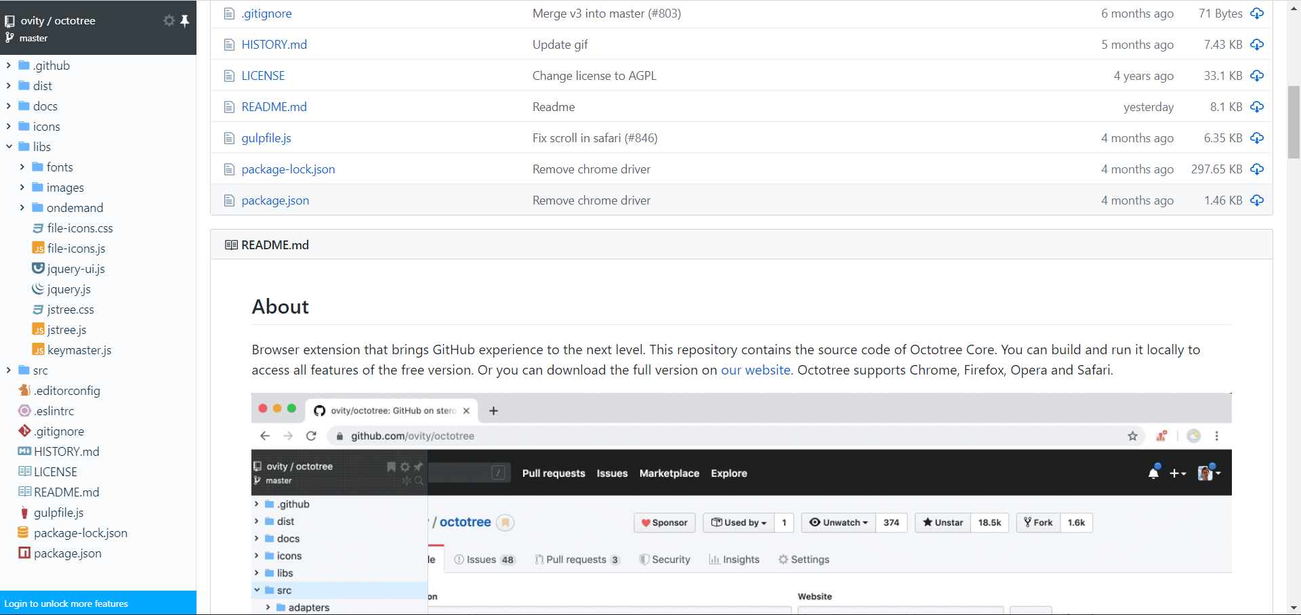Click the jquery-ui.js file icon in sidebar
The height and width of the screenshot is (615, 1301).
pos(39,269)
